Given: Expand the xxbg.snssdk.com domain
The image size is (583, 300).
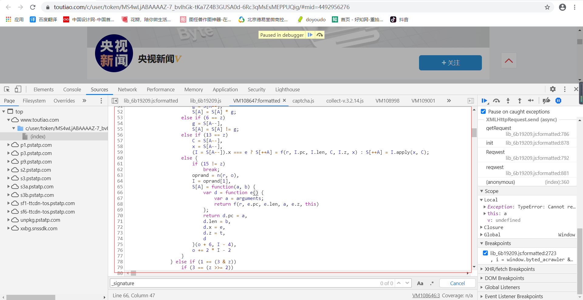Looking at the screenshot, I should click(x=9, y=228).
